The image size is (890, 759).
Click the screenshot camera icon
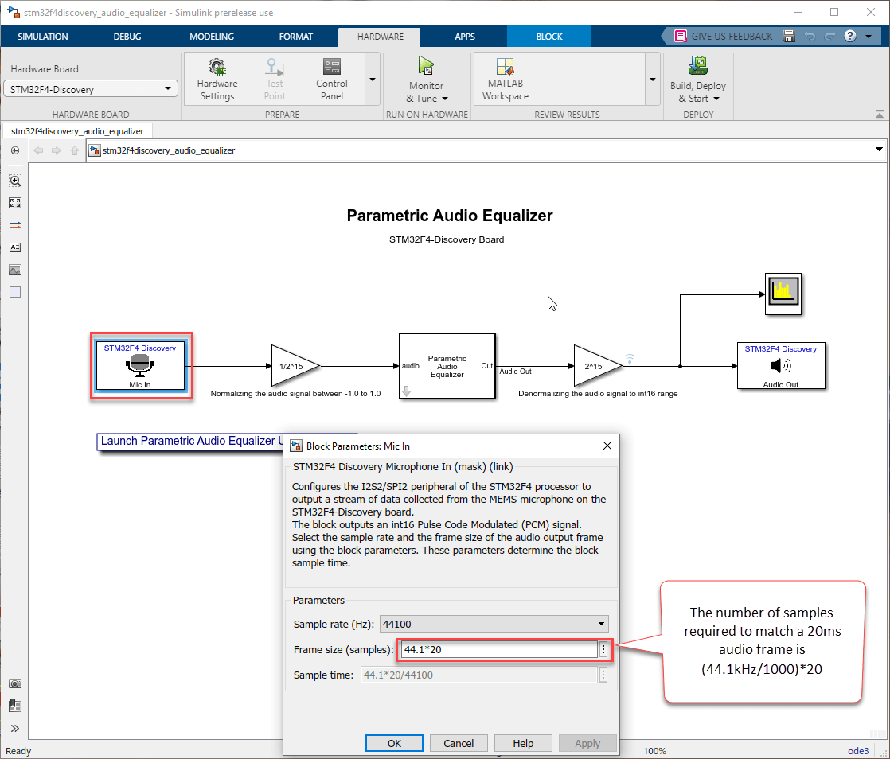click(x=15, y=683)
